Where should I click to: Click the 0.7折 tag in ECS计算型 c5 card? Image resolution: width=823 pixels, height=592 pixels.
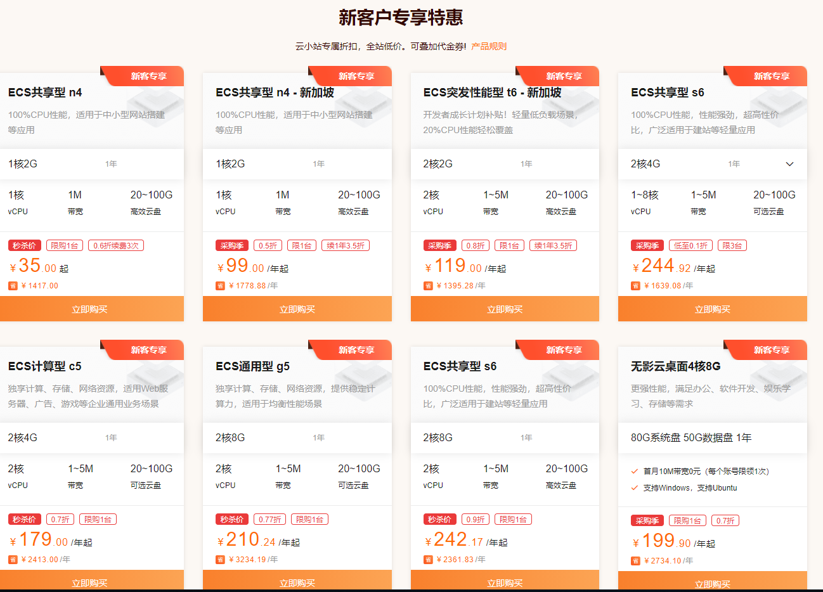coord(60,519)
